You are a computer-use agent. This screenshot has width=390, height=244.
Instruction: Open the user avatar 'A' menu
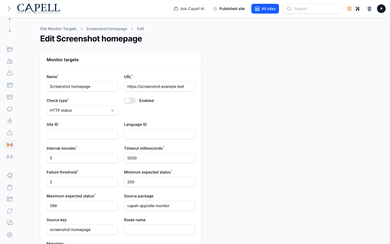381,9
